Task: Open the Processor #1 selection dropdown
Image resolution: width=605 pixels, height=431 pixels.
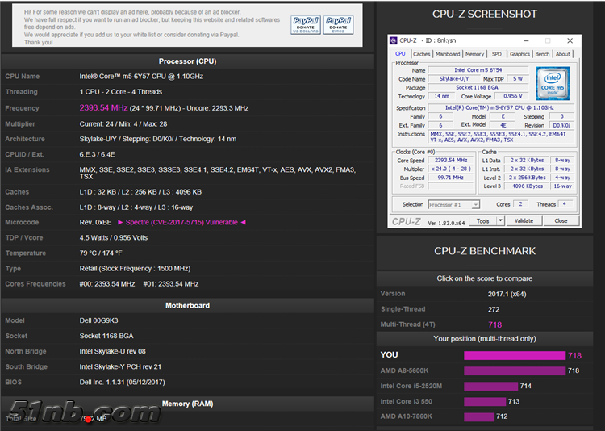Action: point(453,205)
